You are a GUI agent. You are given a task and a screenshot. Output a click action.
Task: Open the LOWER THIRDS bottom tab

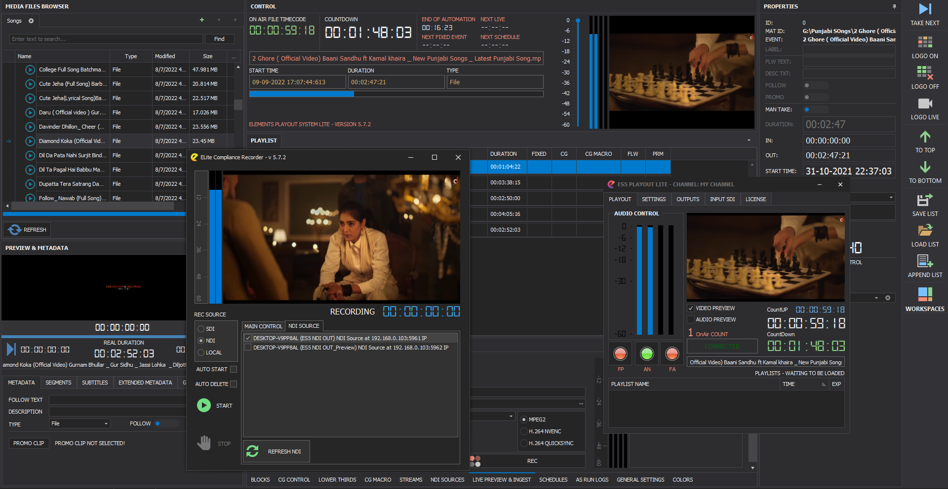(337, 480)
